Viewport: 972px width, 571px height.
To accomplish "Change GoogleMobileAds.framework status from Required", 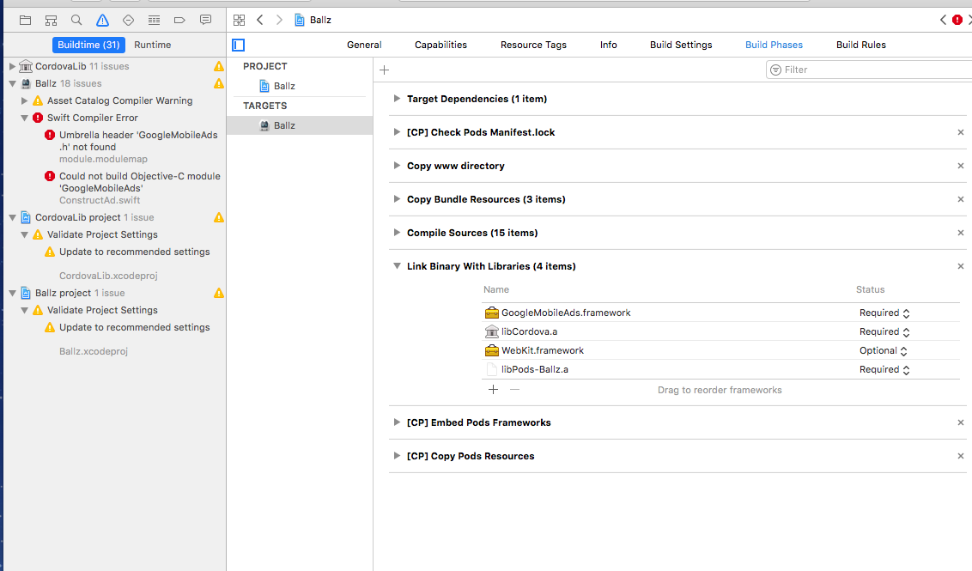I will coord(884,313).
